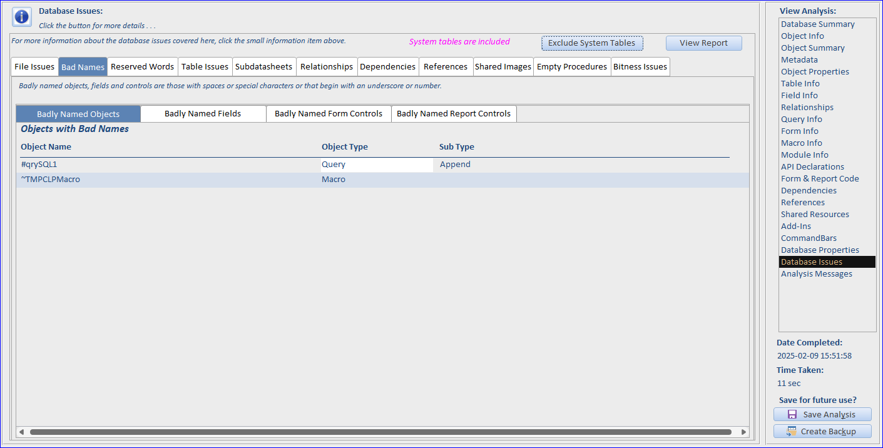Select the Bitness Issues tab
883x448 pixels.
(640, 67)
